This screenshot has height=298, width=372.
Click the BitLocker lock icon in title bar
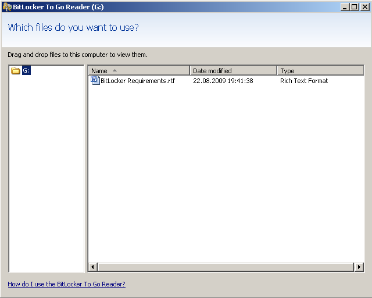click(7, 7)
